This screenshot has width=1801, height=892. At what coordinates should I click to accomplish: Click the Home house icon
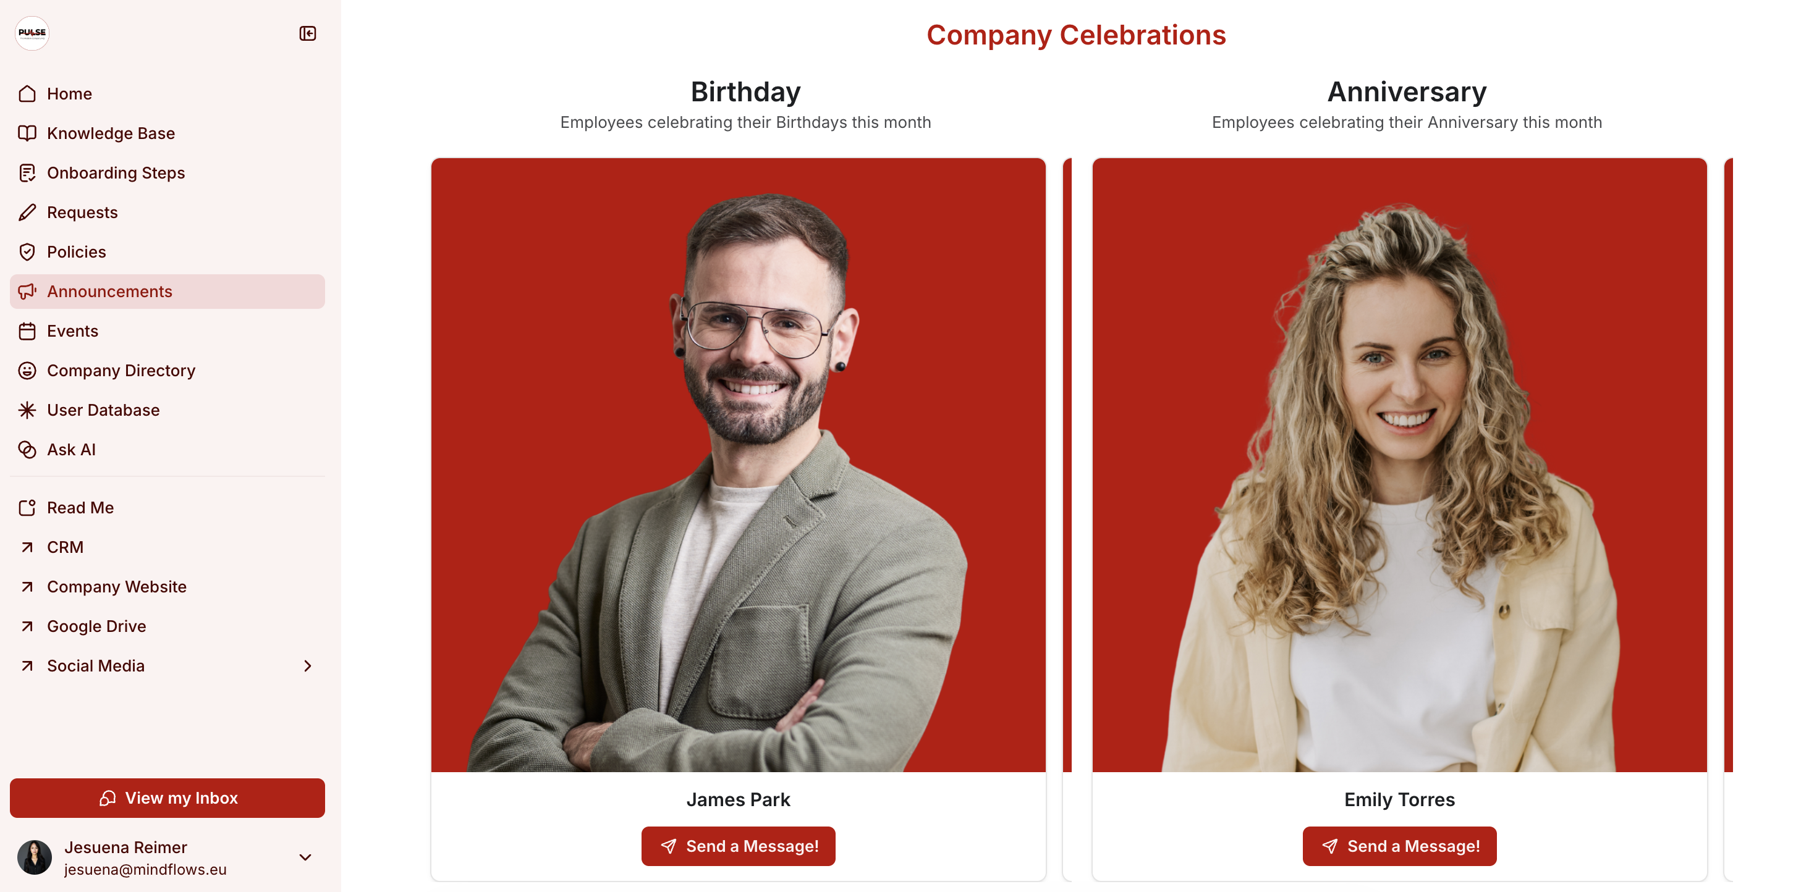[27, 94]
